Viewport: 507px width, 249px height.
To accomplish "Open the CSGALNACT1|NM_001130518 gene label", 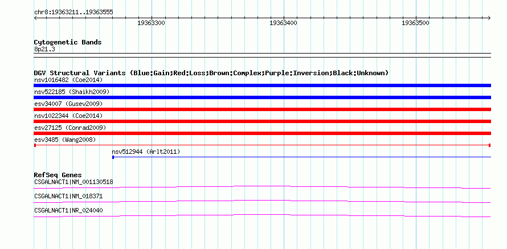I will pyautogui.click(x=73, y=182).
